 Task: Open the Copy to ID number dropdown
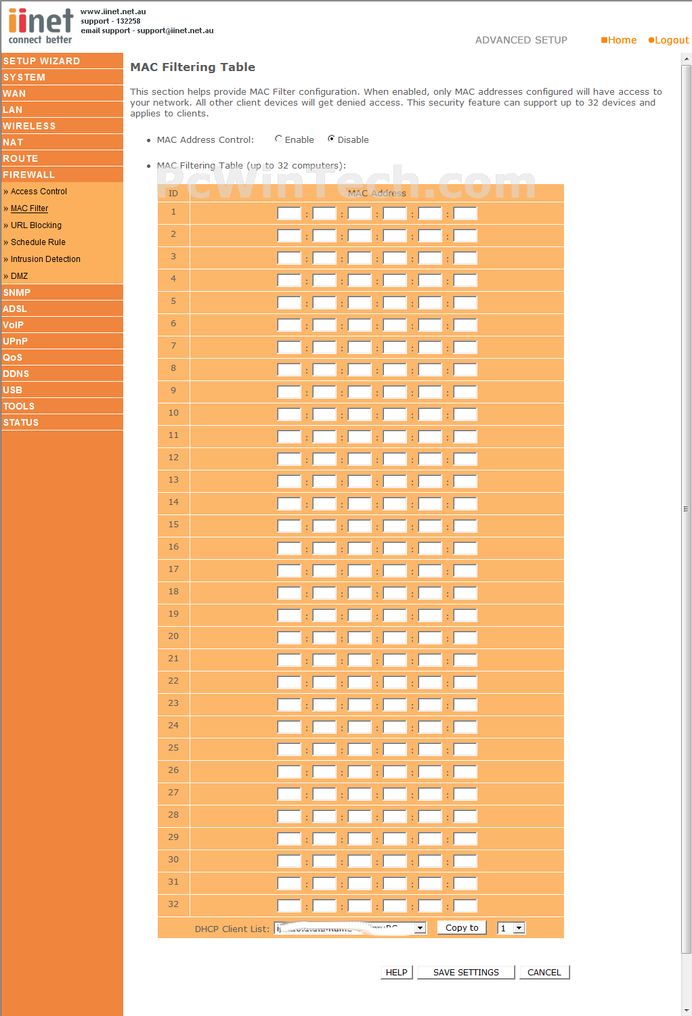(511, 928)
